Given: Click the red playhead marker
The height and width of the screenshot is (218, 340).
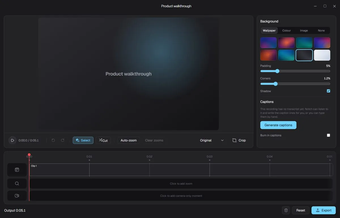Looking at the screenshot, I should [x=29, y=155].
